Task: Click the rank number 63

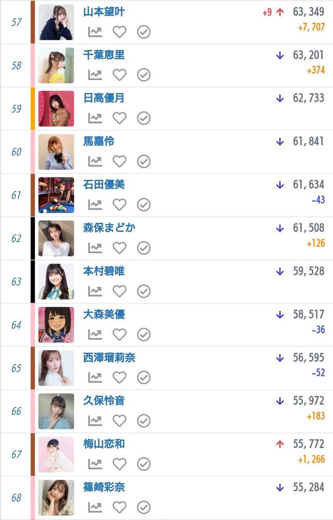Action: tap(16, 282)
